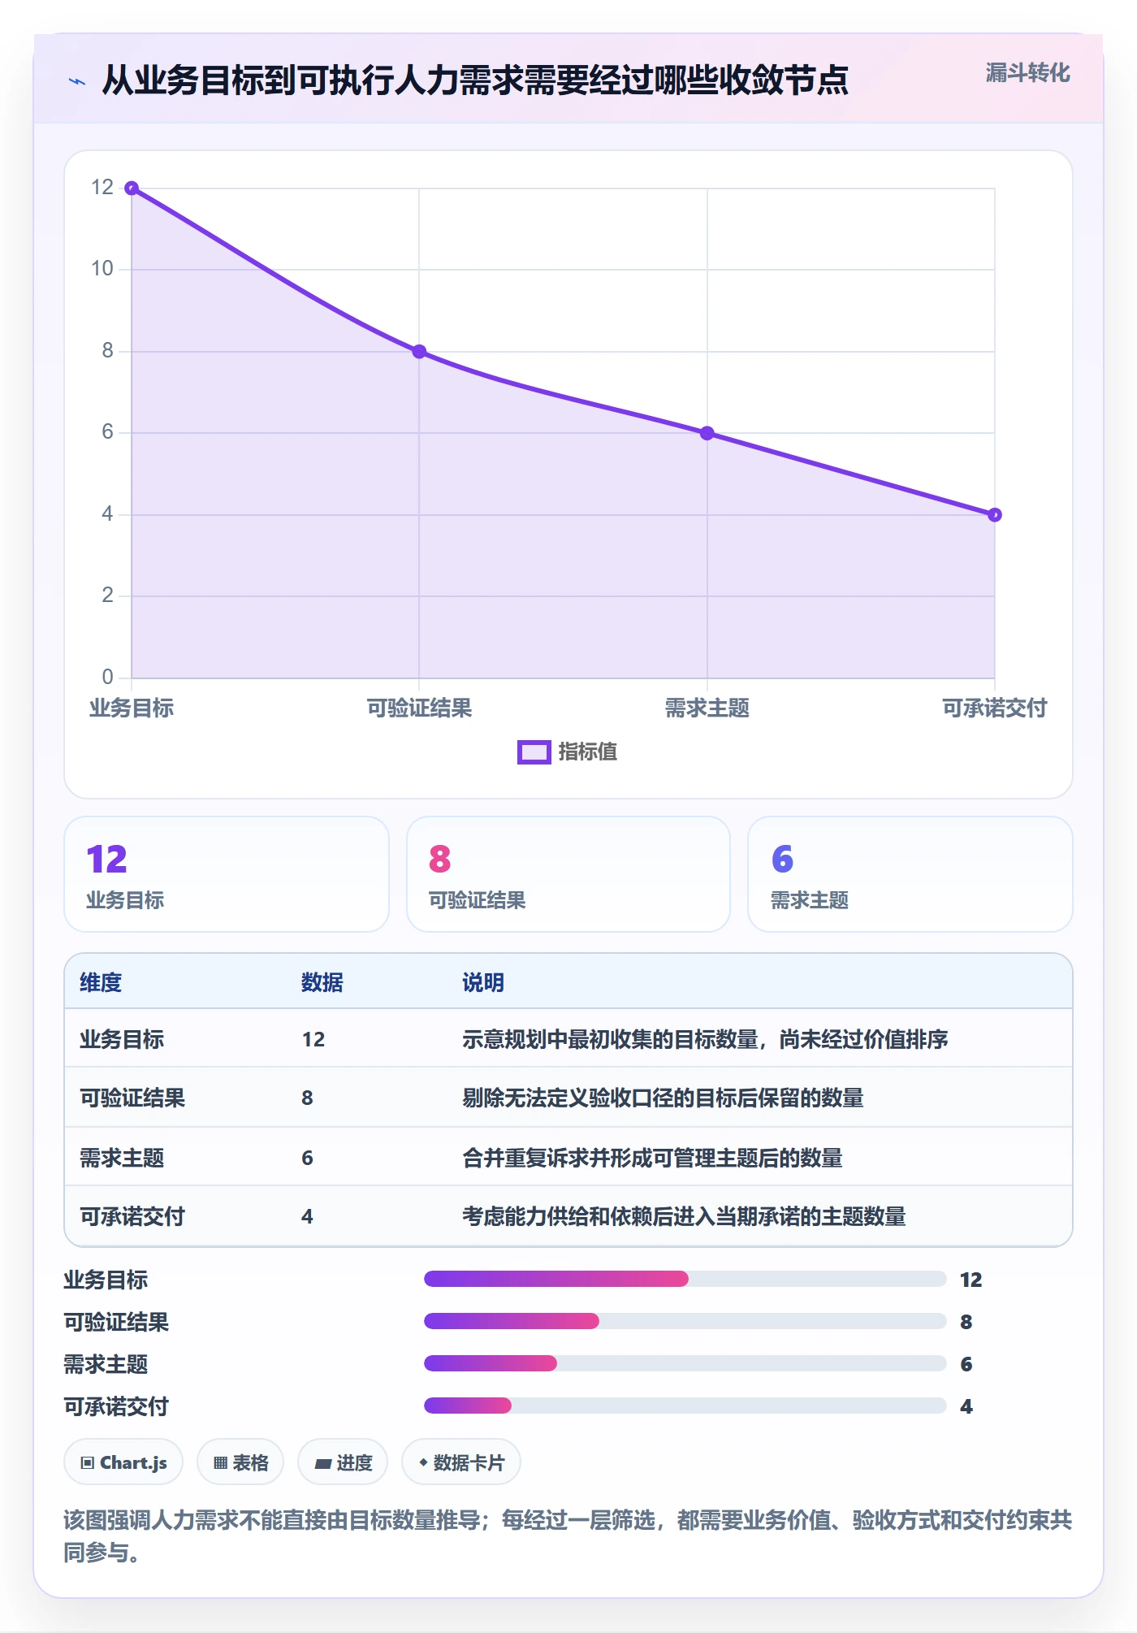
Task: Click the 可验证结果 x-axis label
Action: tap(419, 708)
